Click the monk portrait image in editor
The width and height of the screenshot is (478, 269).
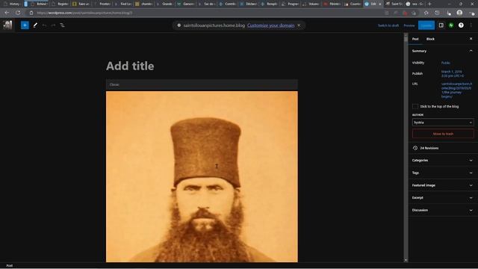[202, 176]
